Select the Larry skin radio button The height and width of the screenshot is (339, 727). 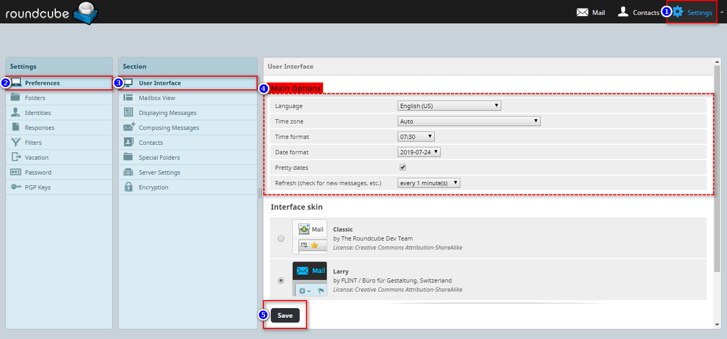coord(281,280)
